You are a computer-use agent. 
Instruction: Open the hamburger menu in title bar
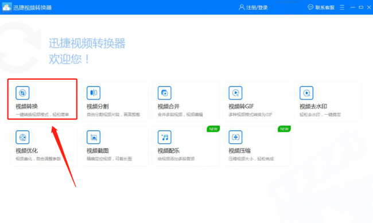(342, 7)
